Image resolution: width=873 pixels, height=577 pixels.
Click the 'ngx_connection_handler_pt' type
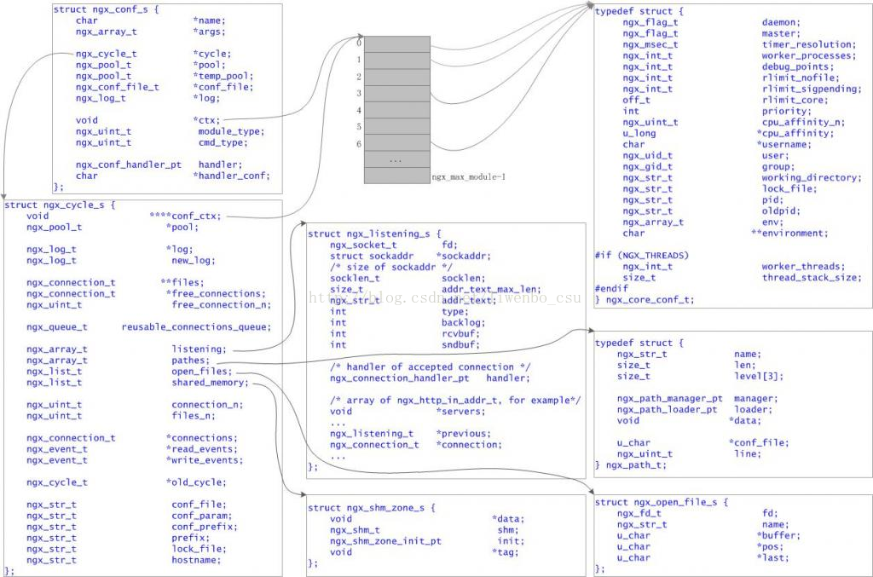(x=400, y=378)
